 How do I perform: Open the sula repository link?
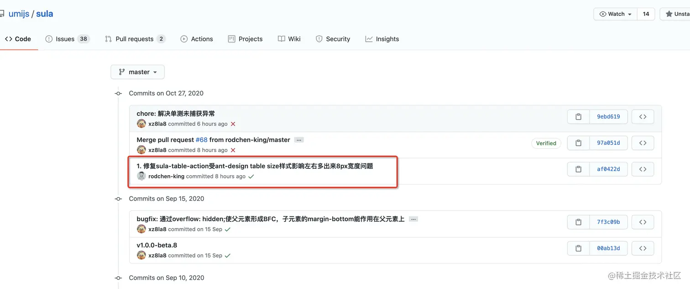point(45,14)
